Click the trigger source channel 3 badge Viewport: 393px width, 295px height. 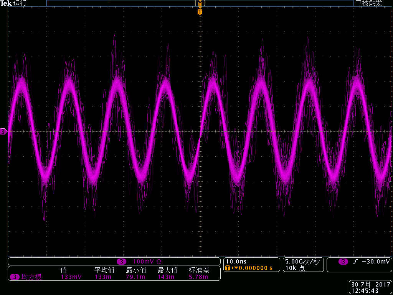[343, 262]
